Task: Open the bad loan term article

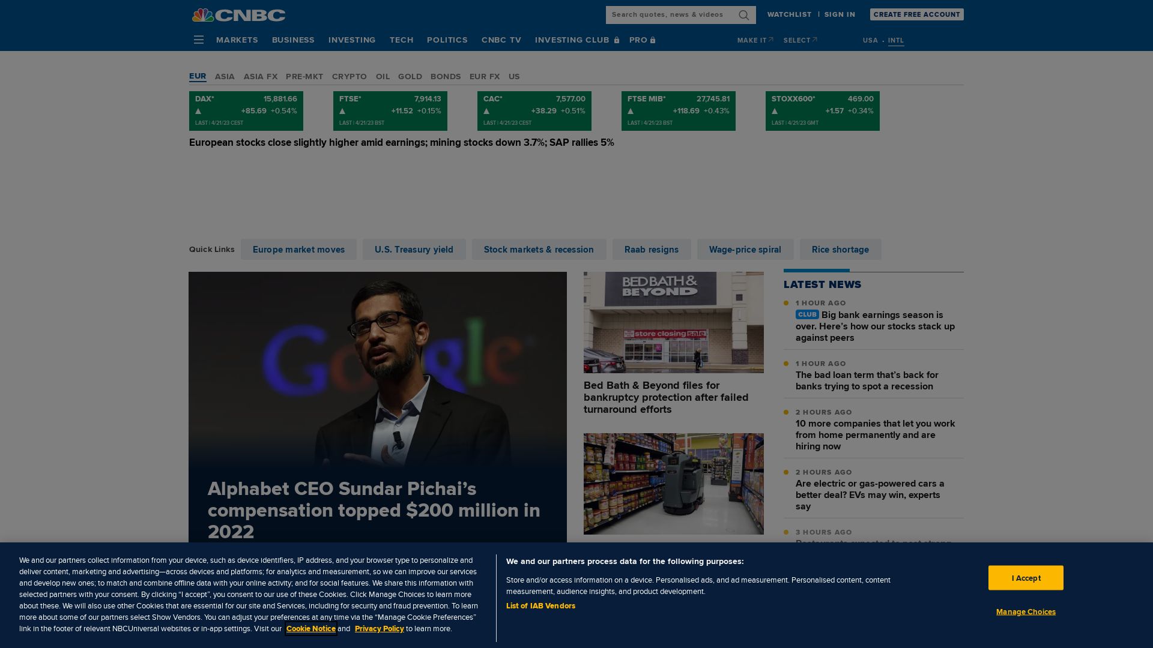Action: pyautogui.click(x=867, y=380)
